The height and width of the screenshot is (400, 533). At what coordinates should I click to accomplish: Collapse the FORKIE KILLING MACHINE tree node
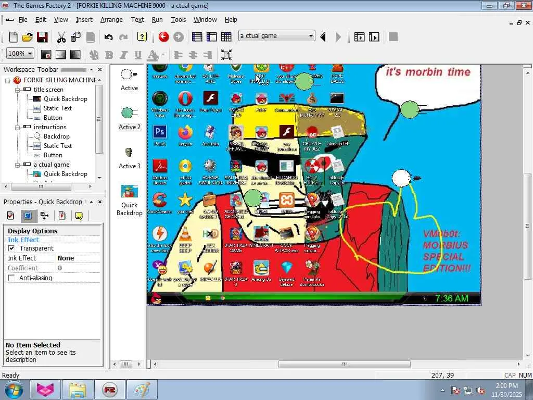tap(7, 81)
